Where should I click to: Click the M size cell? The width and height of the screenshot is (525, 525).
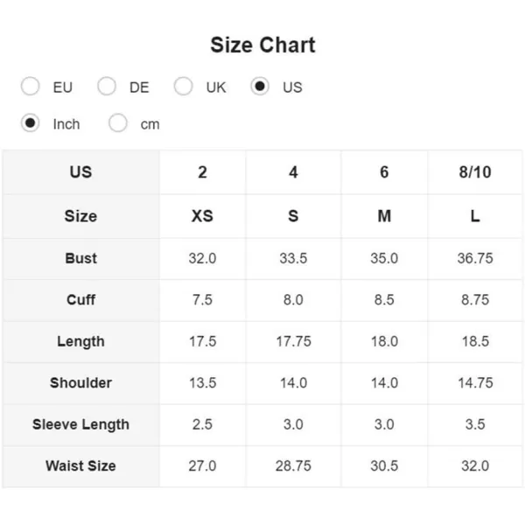[384, 216]
